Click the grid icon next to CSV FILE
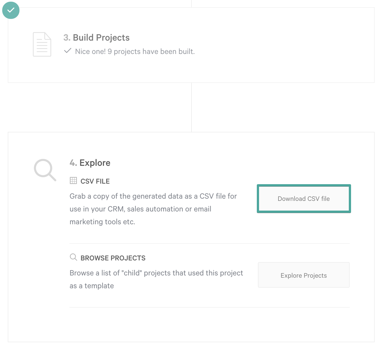Screen dimensions: 383x350 [73, 181]
